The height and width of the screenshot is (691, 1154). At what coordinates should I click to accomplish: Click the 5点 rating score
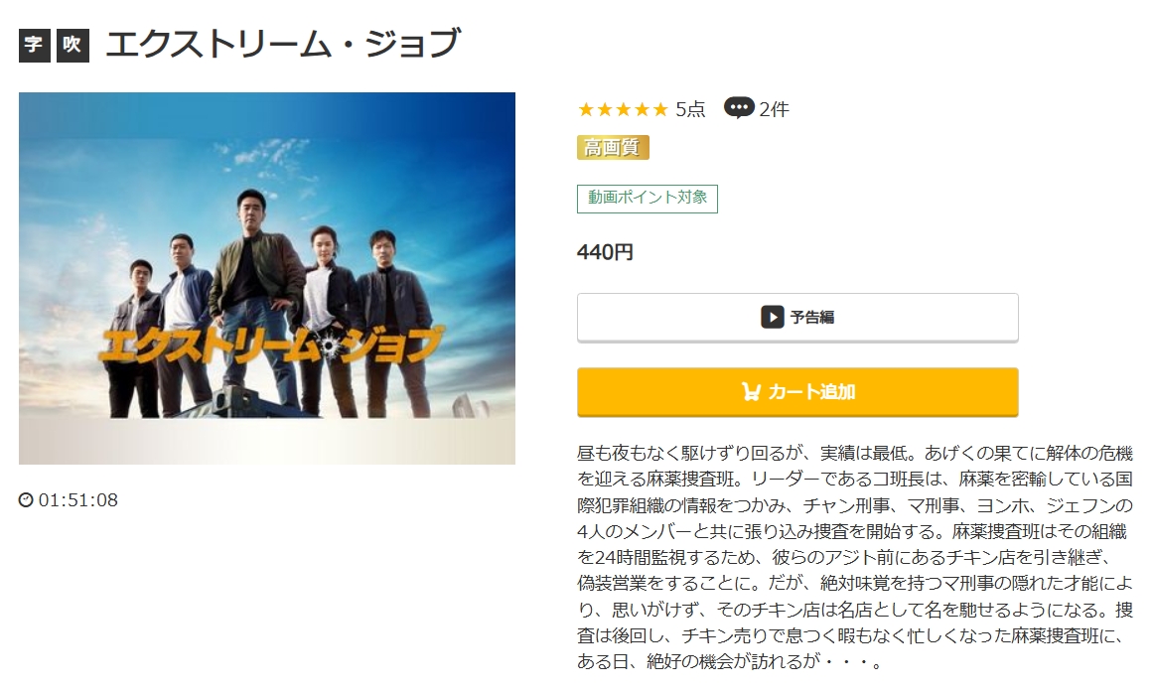click(x=690, y=109)
